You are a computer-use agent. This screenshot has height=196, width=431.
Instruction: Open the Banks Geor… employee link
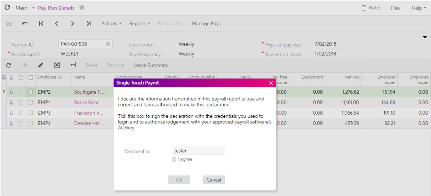pyautogui.click(x=89, y=102)
